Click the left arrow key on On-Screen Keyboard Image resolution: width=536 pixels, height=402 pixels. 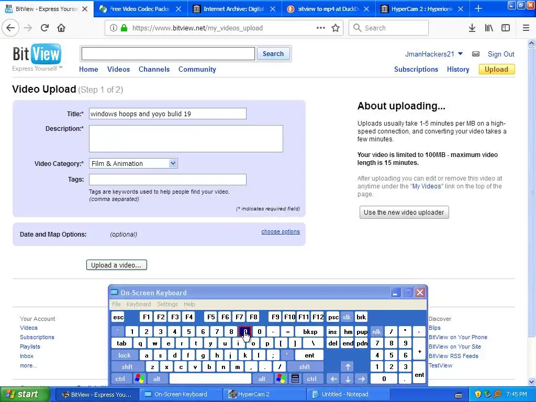click(x=333, y=379)
